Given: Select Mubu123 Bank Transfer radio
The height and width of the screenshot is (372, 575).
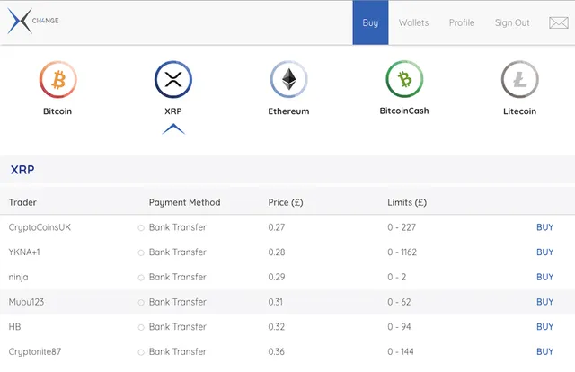Looking at the screenshot, I should (141, 302).
